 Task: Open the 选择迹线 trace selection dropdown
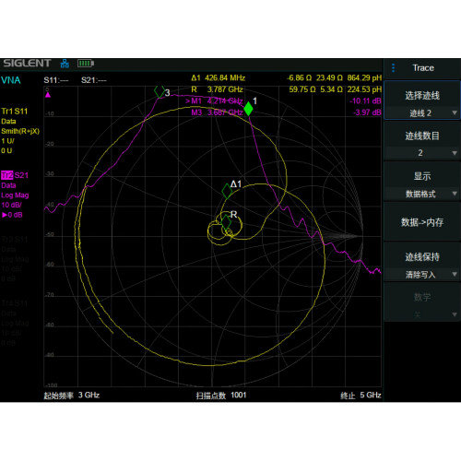pos(422,100)
